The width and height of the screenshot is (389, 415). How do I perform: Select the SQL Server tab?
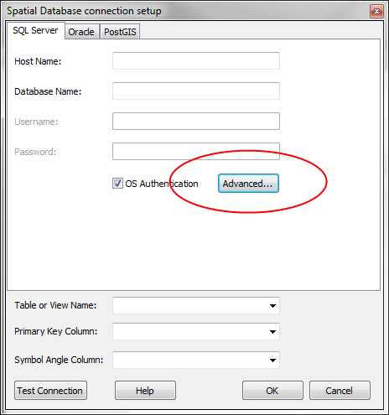[x=35, y=30]
